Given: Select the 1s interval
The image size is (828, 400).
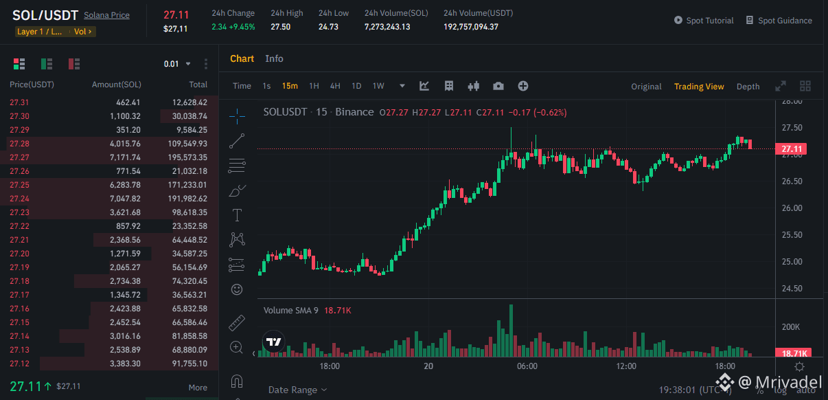Looking at the screenshot, I should click(266, 86).
